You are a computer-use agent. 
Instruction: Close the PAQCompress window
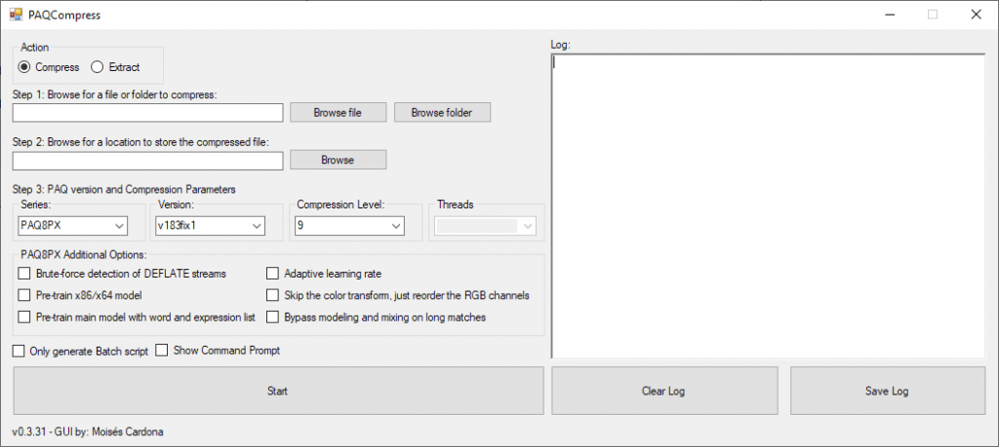point(976,15)
